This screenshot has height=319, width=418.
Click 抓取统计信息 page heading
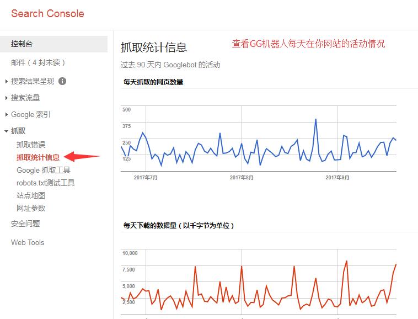(154, 47)
